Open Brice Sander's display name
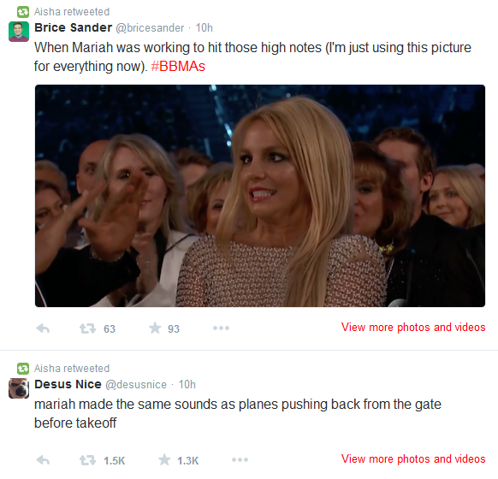Viewport: 498px width, 479px height. coord(73,27)
